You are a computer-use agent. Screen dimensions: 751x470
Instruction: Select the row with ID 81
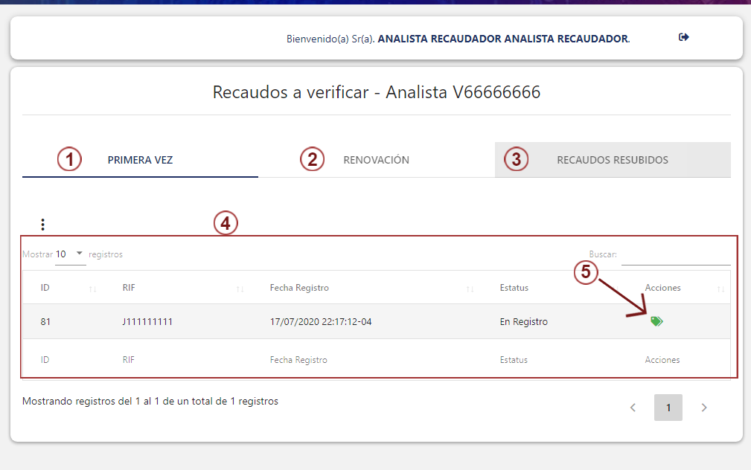(45, 322)
